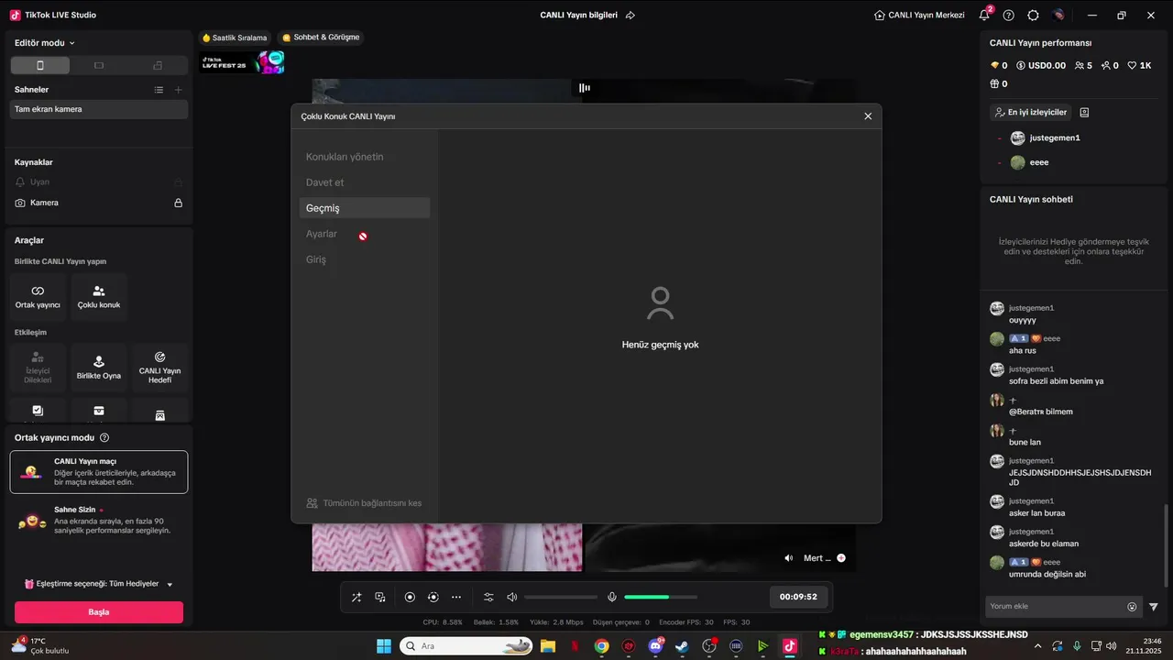Open the profile avatar menu
The height and width of the screenshot is (660, 1173).
1058,15
